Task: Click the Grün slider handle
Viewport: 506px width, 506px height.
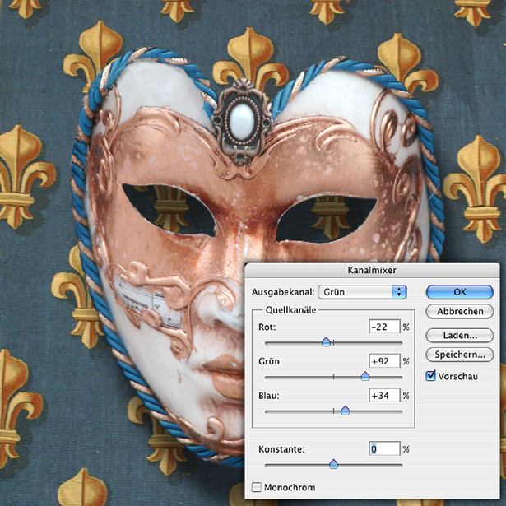Action: pos(364,376)
